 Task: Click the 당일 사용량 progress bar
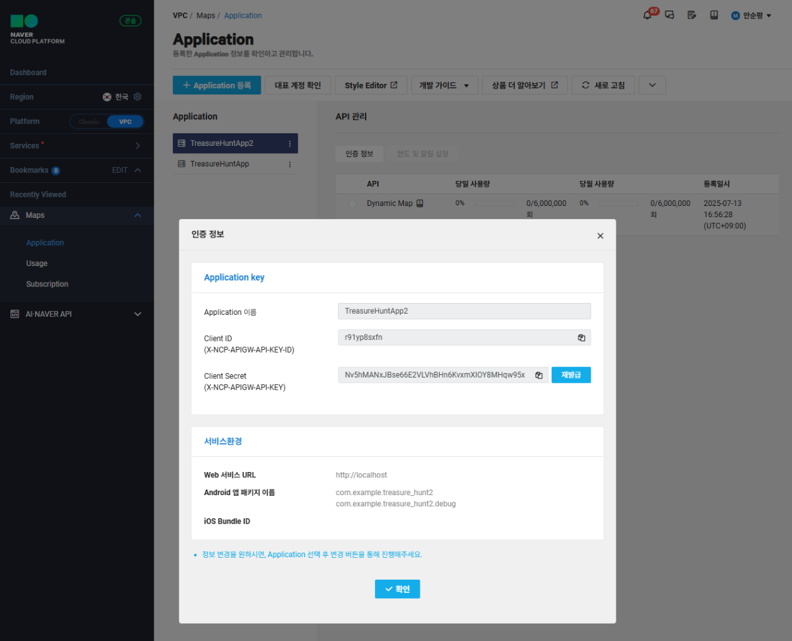point(495,203)
